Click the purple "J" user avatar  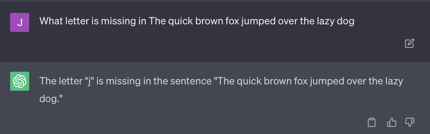point(20,22)
